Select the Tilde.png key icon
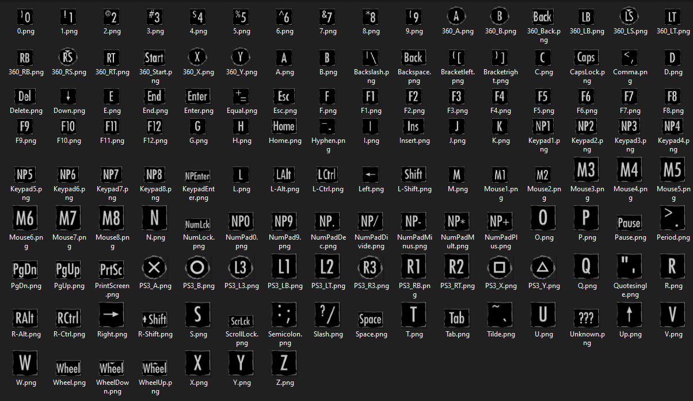The width and height of the screenshot is (693, 401). coord(500,315)
